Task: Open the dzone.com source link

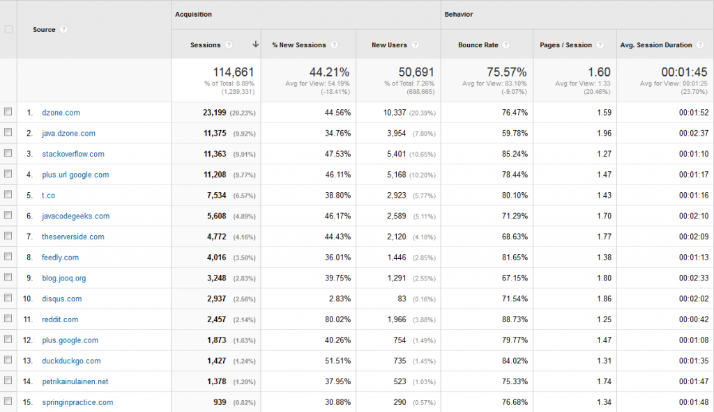Action: [61, 113]
